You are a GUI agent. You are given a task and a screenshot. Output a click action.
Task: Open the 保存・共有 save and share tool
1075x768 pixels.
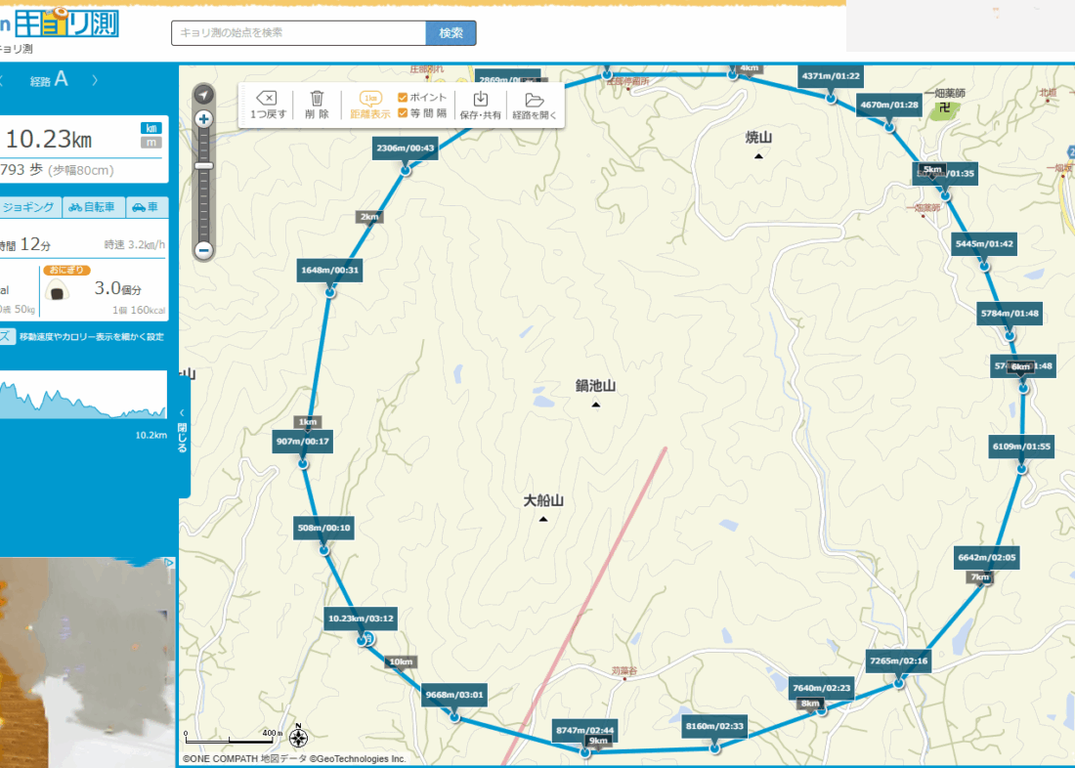(481, 99)
